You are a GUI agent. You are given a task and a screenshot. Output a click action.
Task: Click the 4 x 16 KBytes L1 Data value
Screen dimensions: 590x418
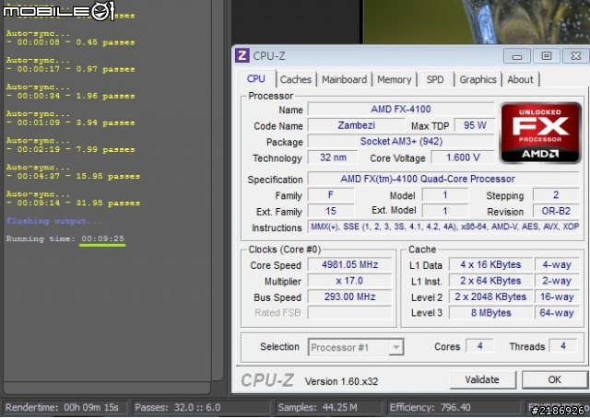click(x=490, y=264)
